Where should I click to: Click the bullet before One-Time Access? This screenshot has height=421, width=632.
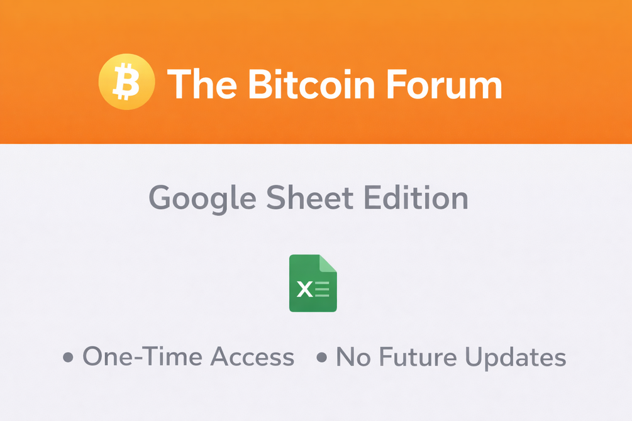69,358
